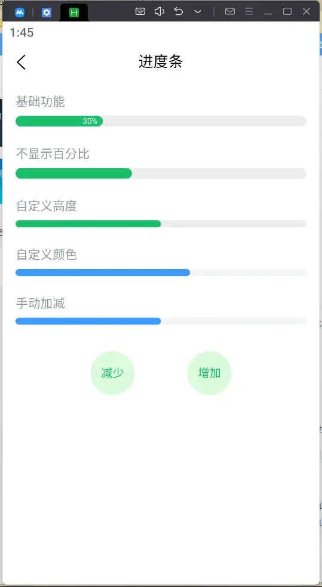Image resolution: width=322 pixels, height=587 pixels.
Task: Go back using the left arrow
Action: click(22, 62)
